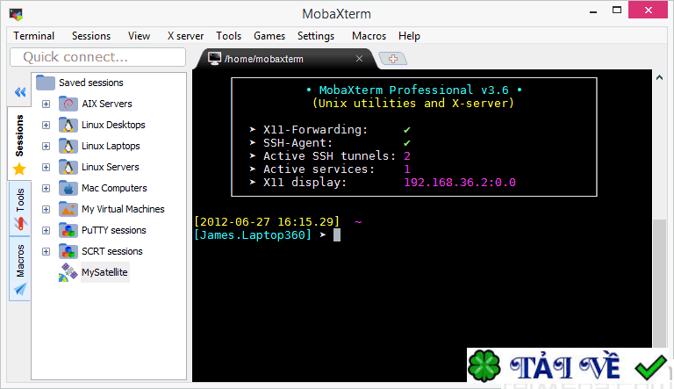674x389 pixels.
Task: Click the SCRT sessions folder icon
Action: point(68,251)
